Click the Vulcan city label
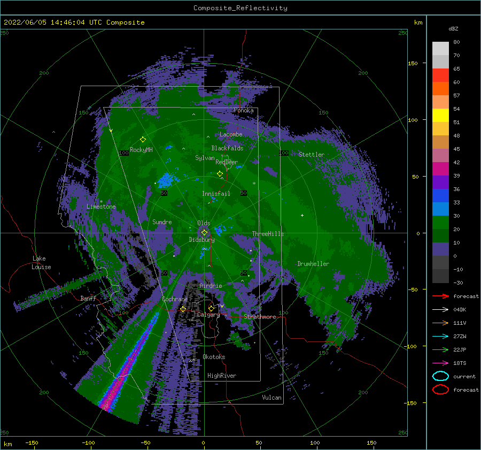The image size is (481, 450). 271,398
